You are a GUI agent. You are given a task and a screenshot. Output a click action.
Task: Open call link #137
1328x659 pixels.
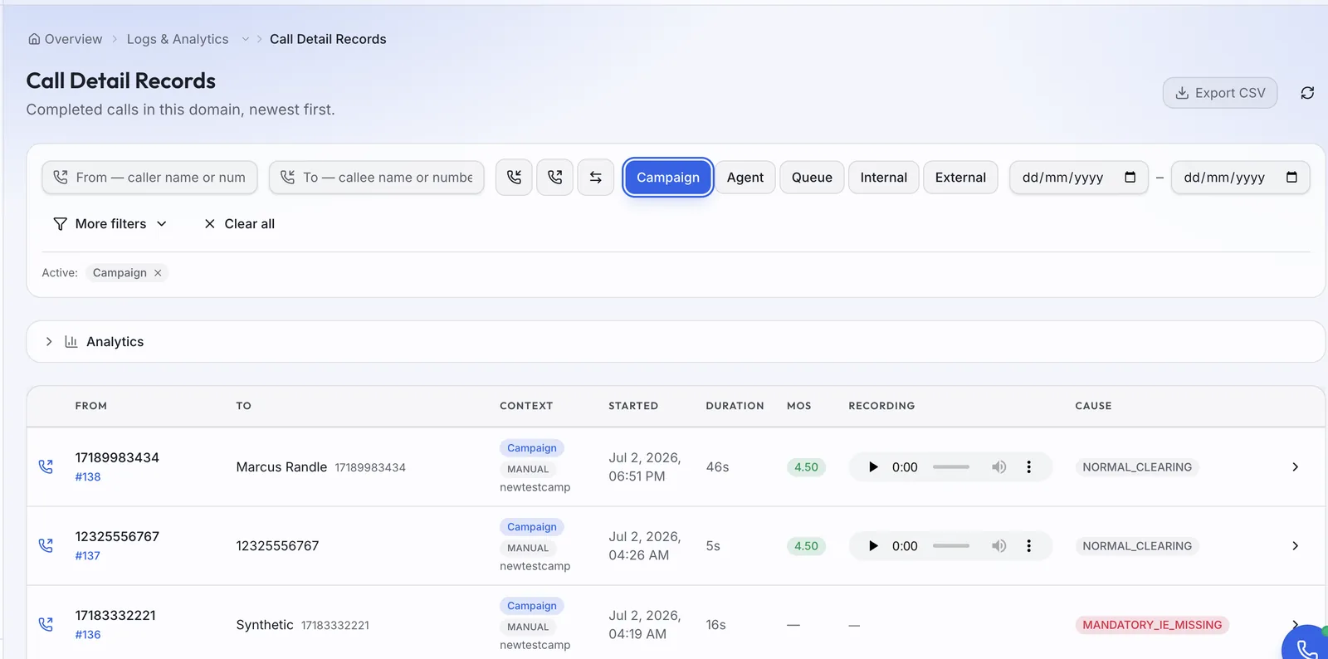tap(88, 556)
